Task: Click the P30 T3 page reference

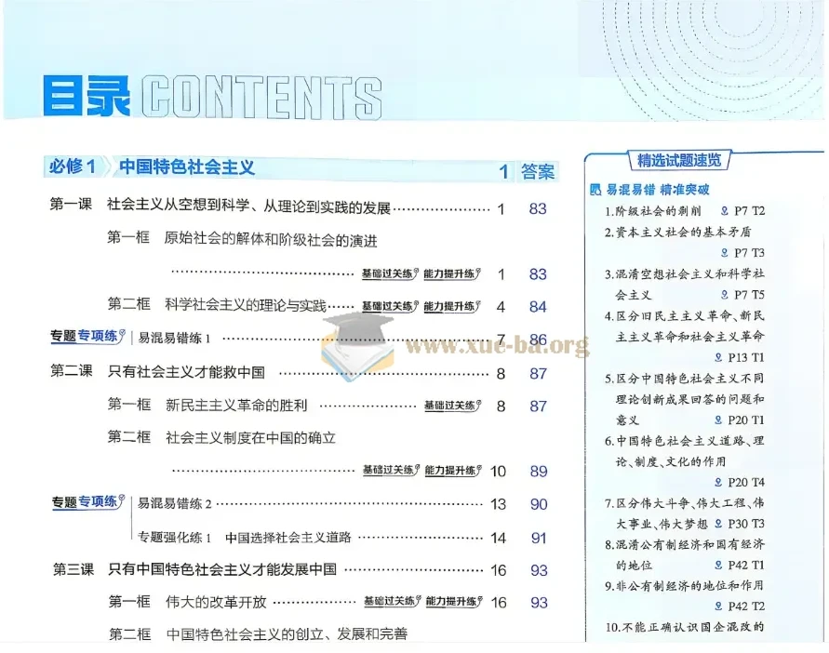Action: pos(746,524)
